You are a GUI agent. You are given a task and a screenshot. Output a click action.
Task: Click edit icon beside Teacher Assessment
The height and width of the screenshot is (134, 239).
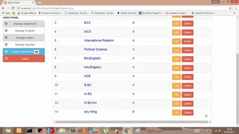pos(6,51)
